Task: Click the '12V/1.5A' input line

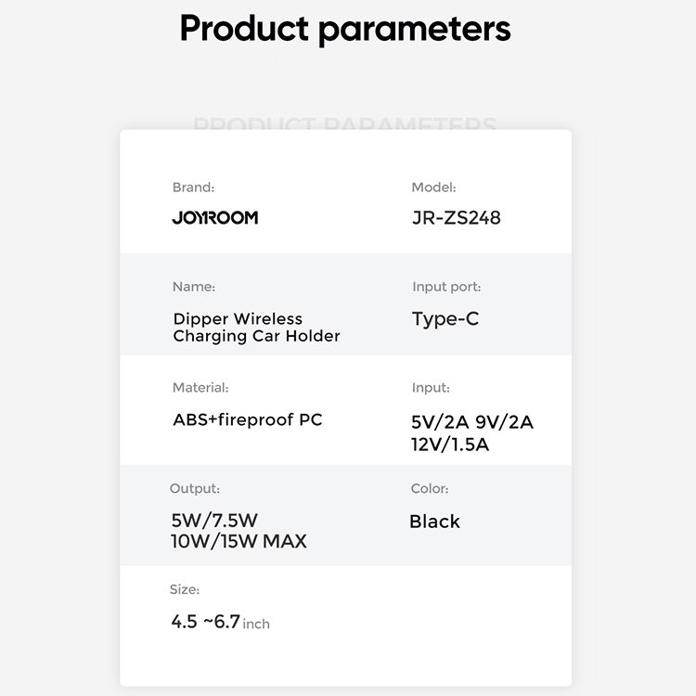Action: tap(450, 445)
